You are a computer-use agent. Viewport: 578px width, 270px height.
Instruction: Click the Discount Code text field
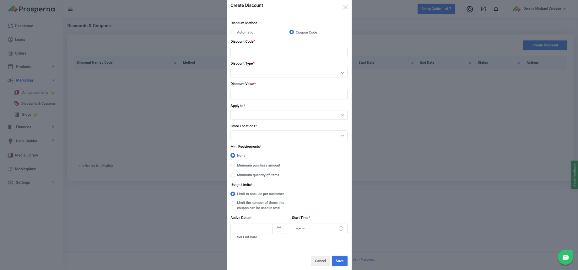tap(289, 52)
